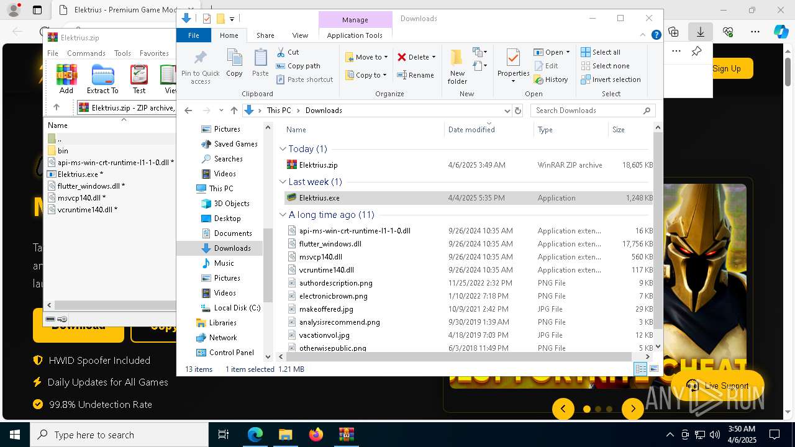Switch to the Share ribbon tab

[x=265, y=35]
